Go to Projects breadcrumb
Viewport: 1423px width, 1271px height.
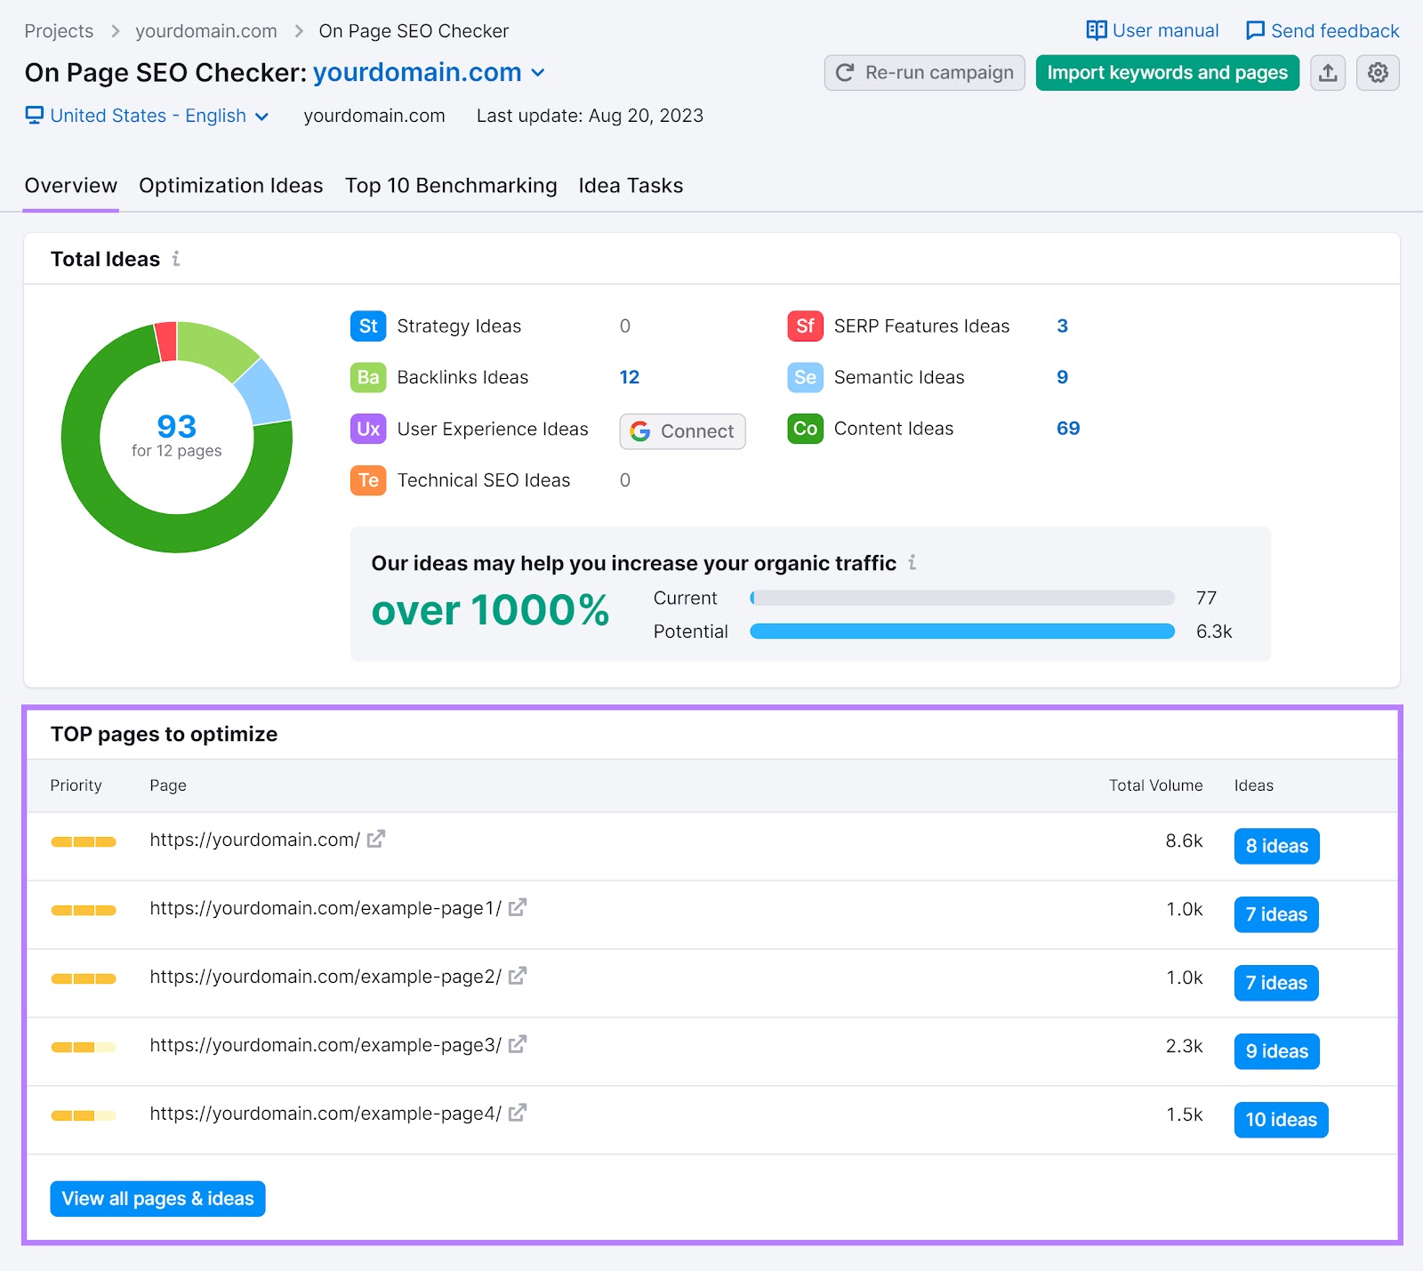[x=59, y=31]
